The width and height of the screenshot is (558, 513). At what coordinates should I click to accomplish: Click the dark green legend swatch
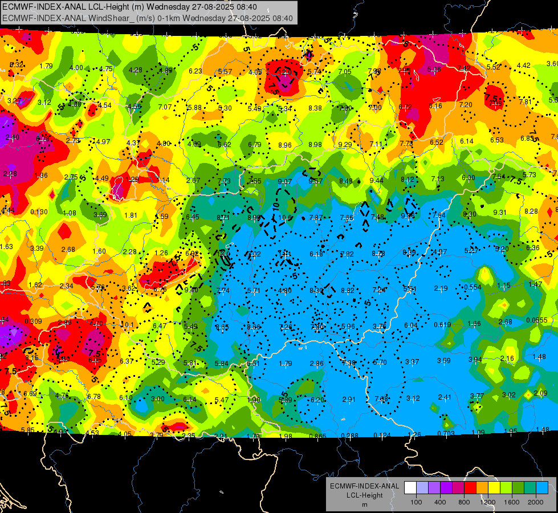point(518,488)
